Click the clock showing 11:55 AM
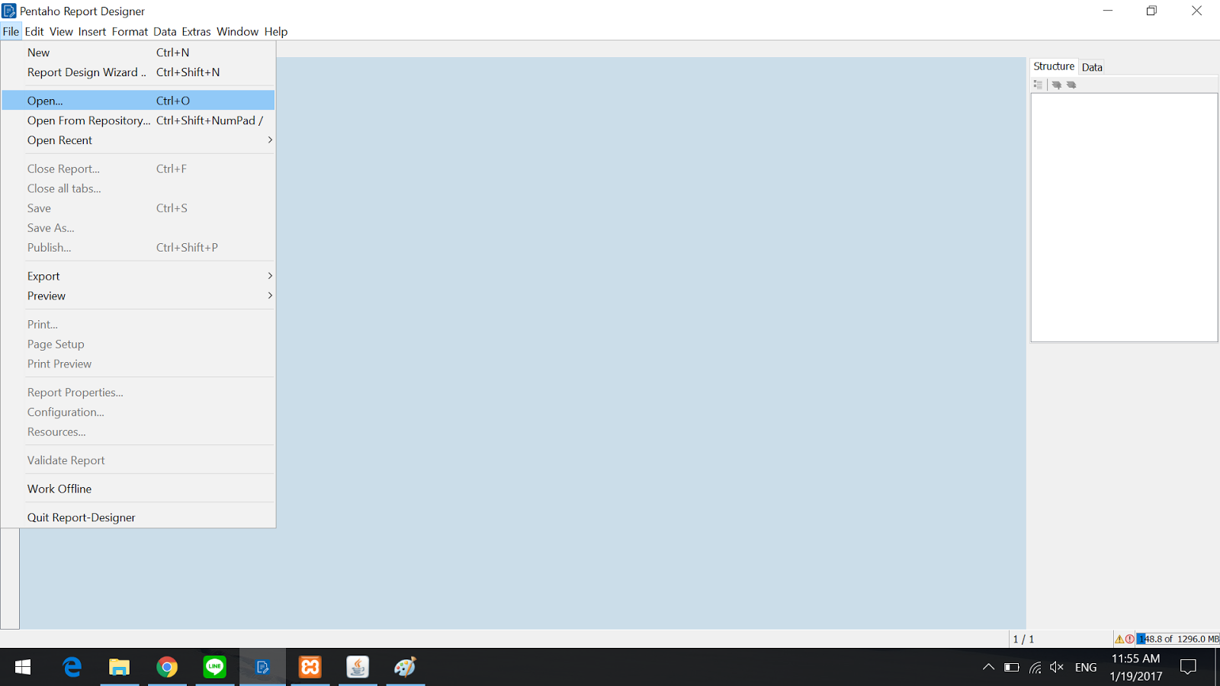This screenshot has width=1220, height=686. (1135, 659)
